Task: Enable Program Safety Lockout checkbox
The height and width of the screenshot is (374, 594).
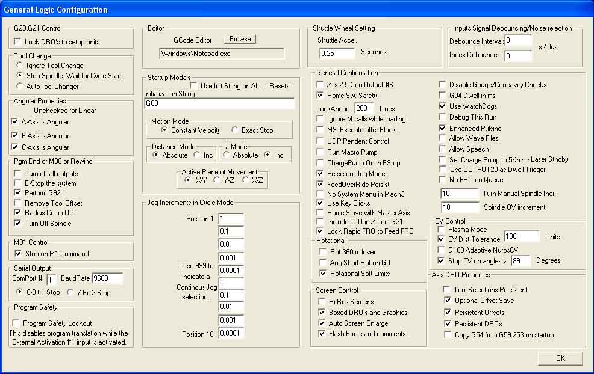Action: pos(16,323)
